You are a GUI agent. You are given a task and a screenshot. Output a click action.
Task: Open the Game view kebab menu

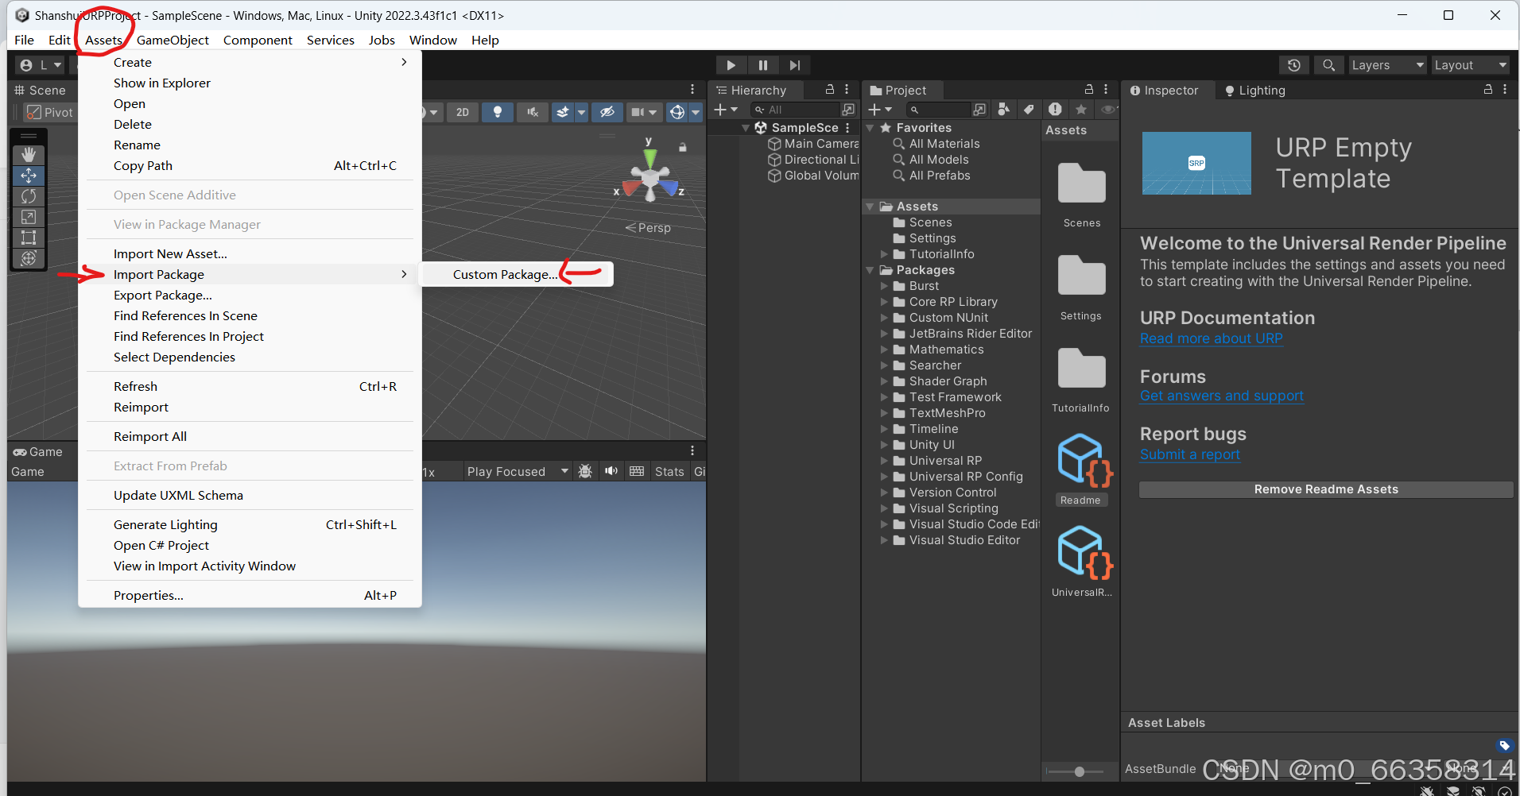pos(692,450)
